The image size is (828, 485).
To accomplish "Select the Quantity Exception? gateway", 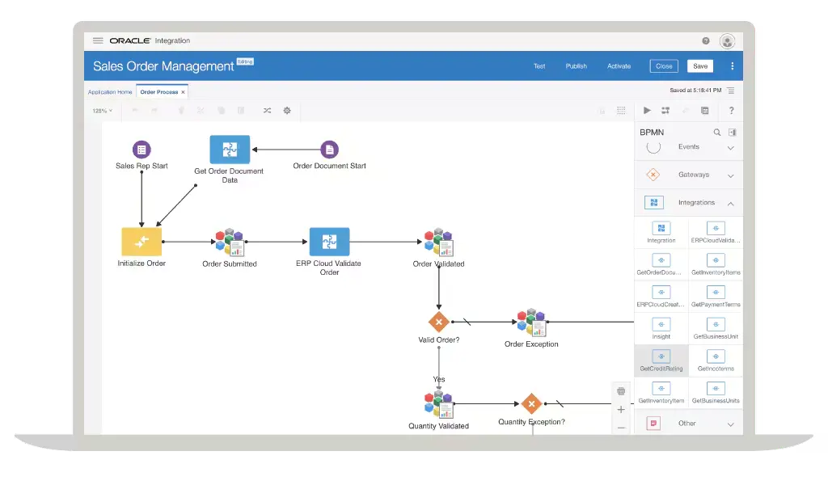I will (531, 404).
